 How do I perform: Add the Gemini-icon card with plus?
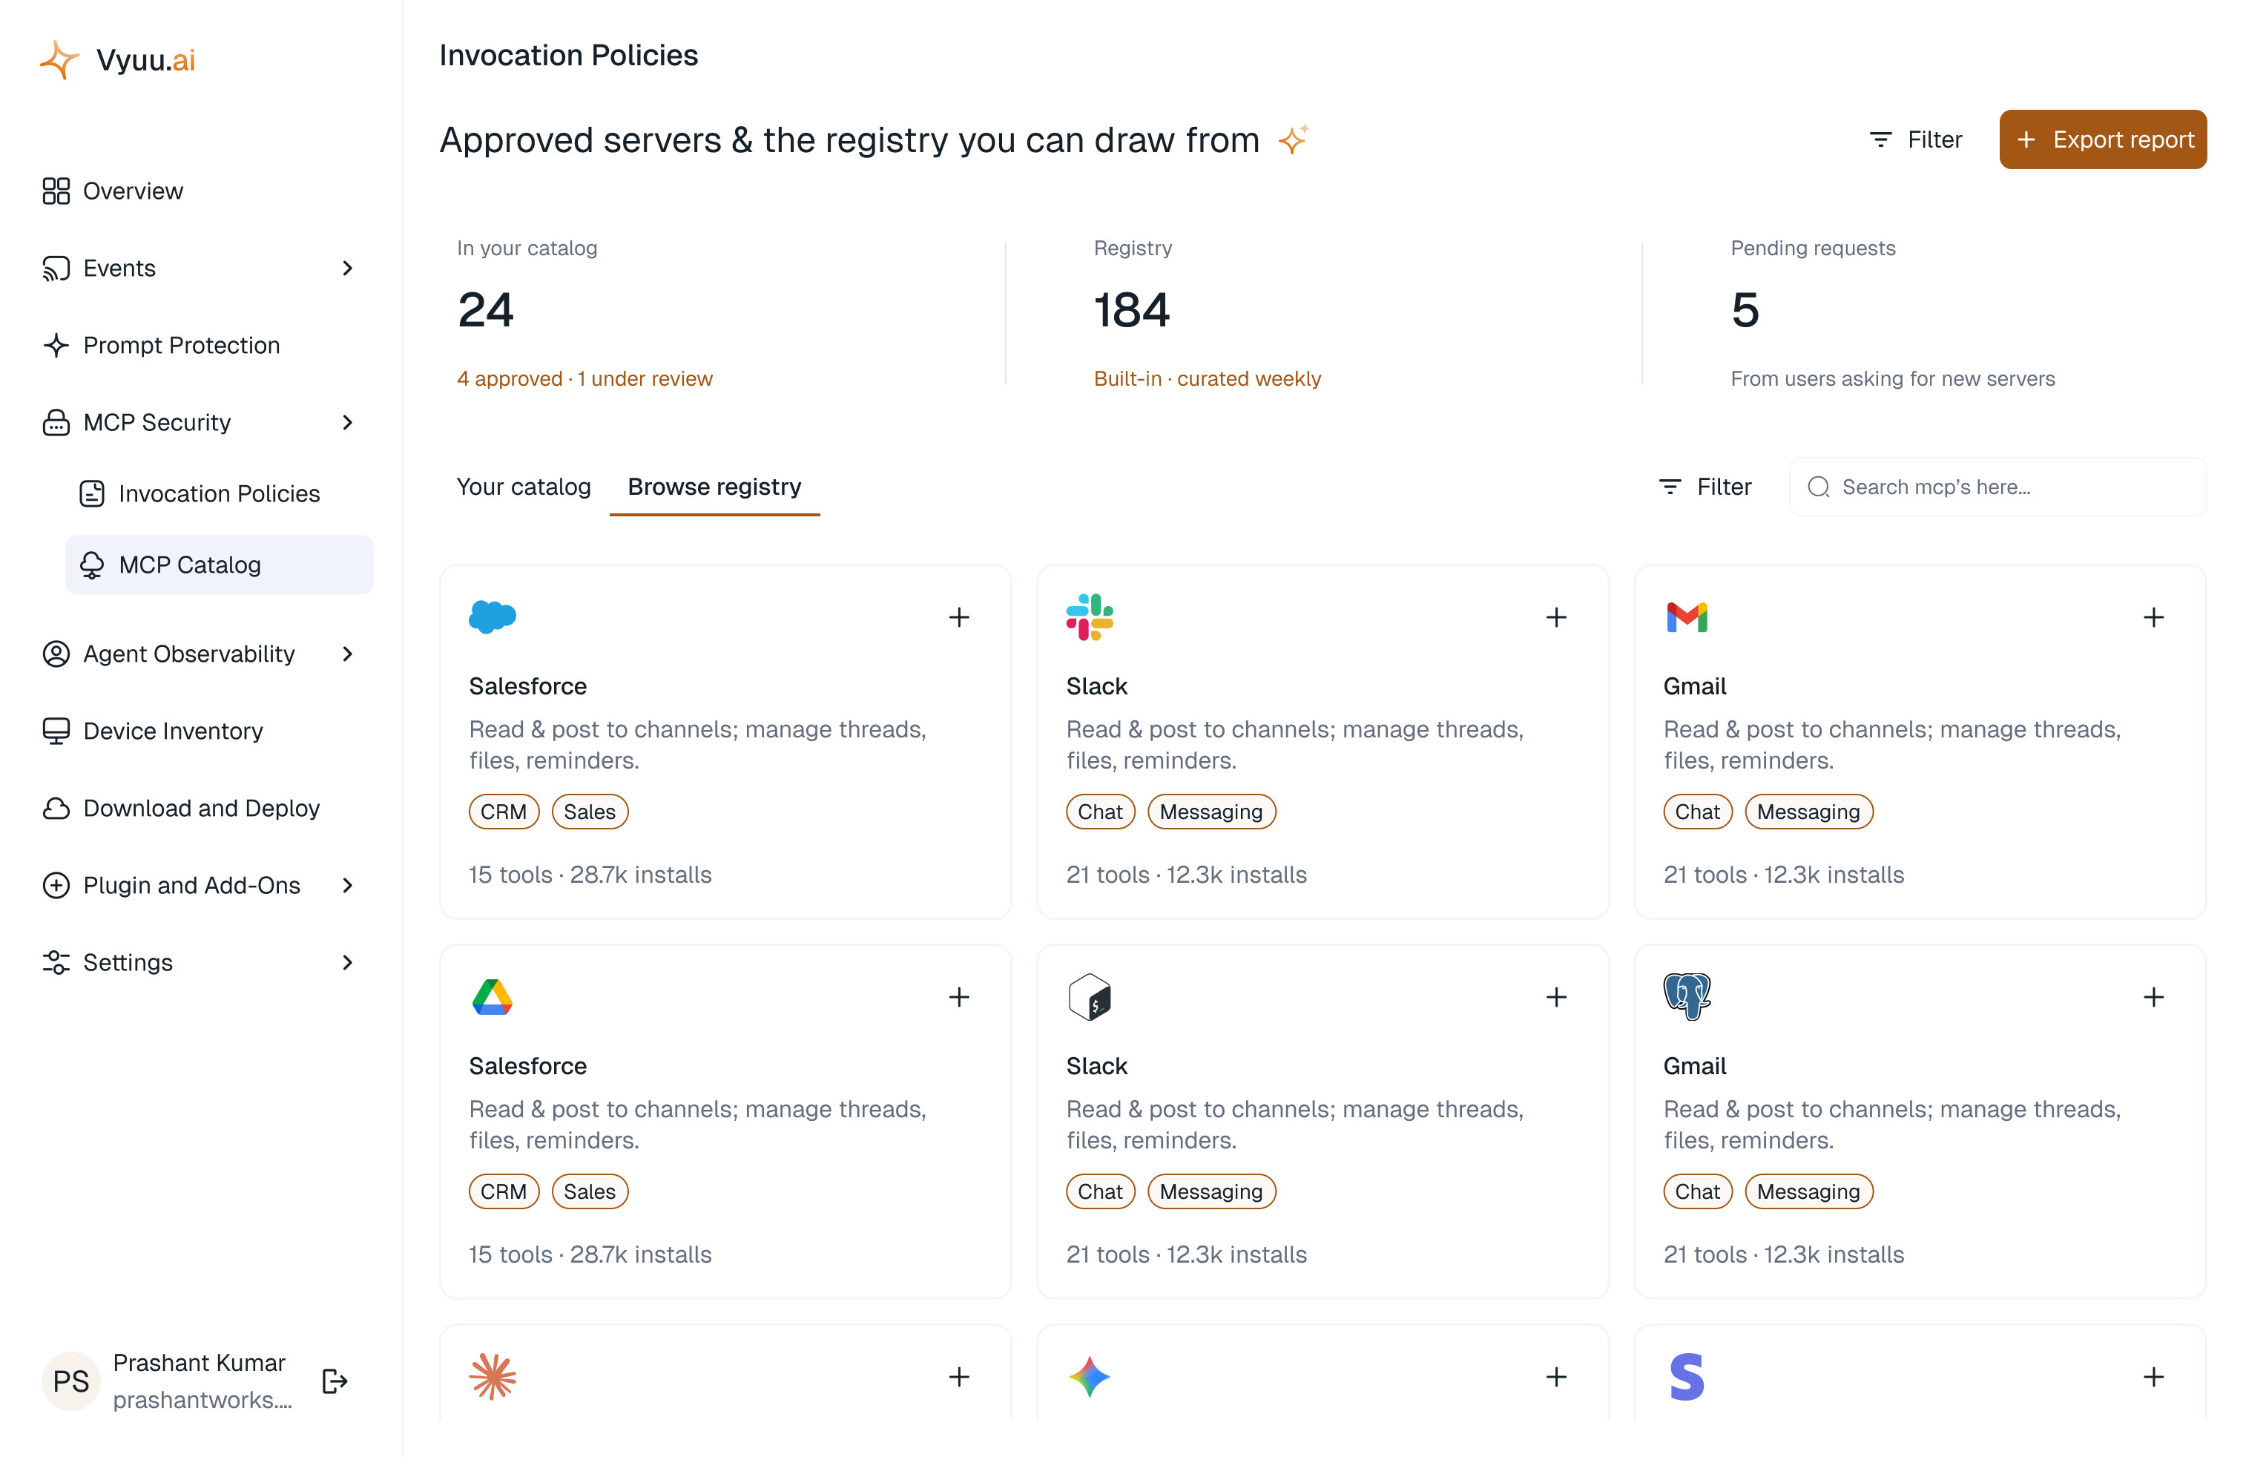click(x=1556, y=1377)
